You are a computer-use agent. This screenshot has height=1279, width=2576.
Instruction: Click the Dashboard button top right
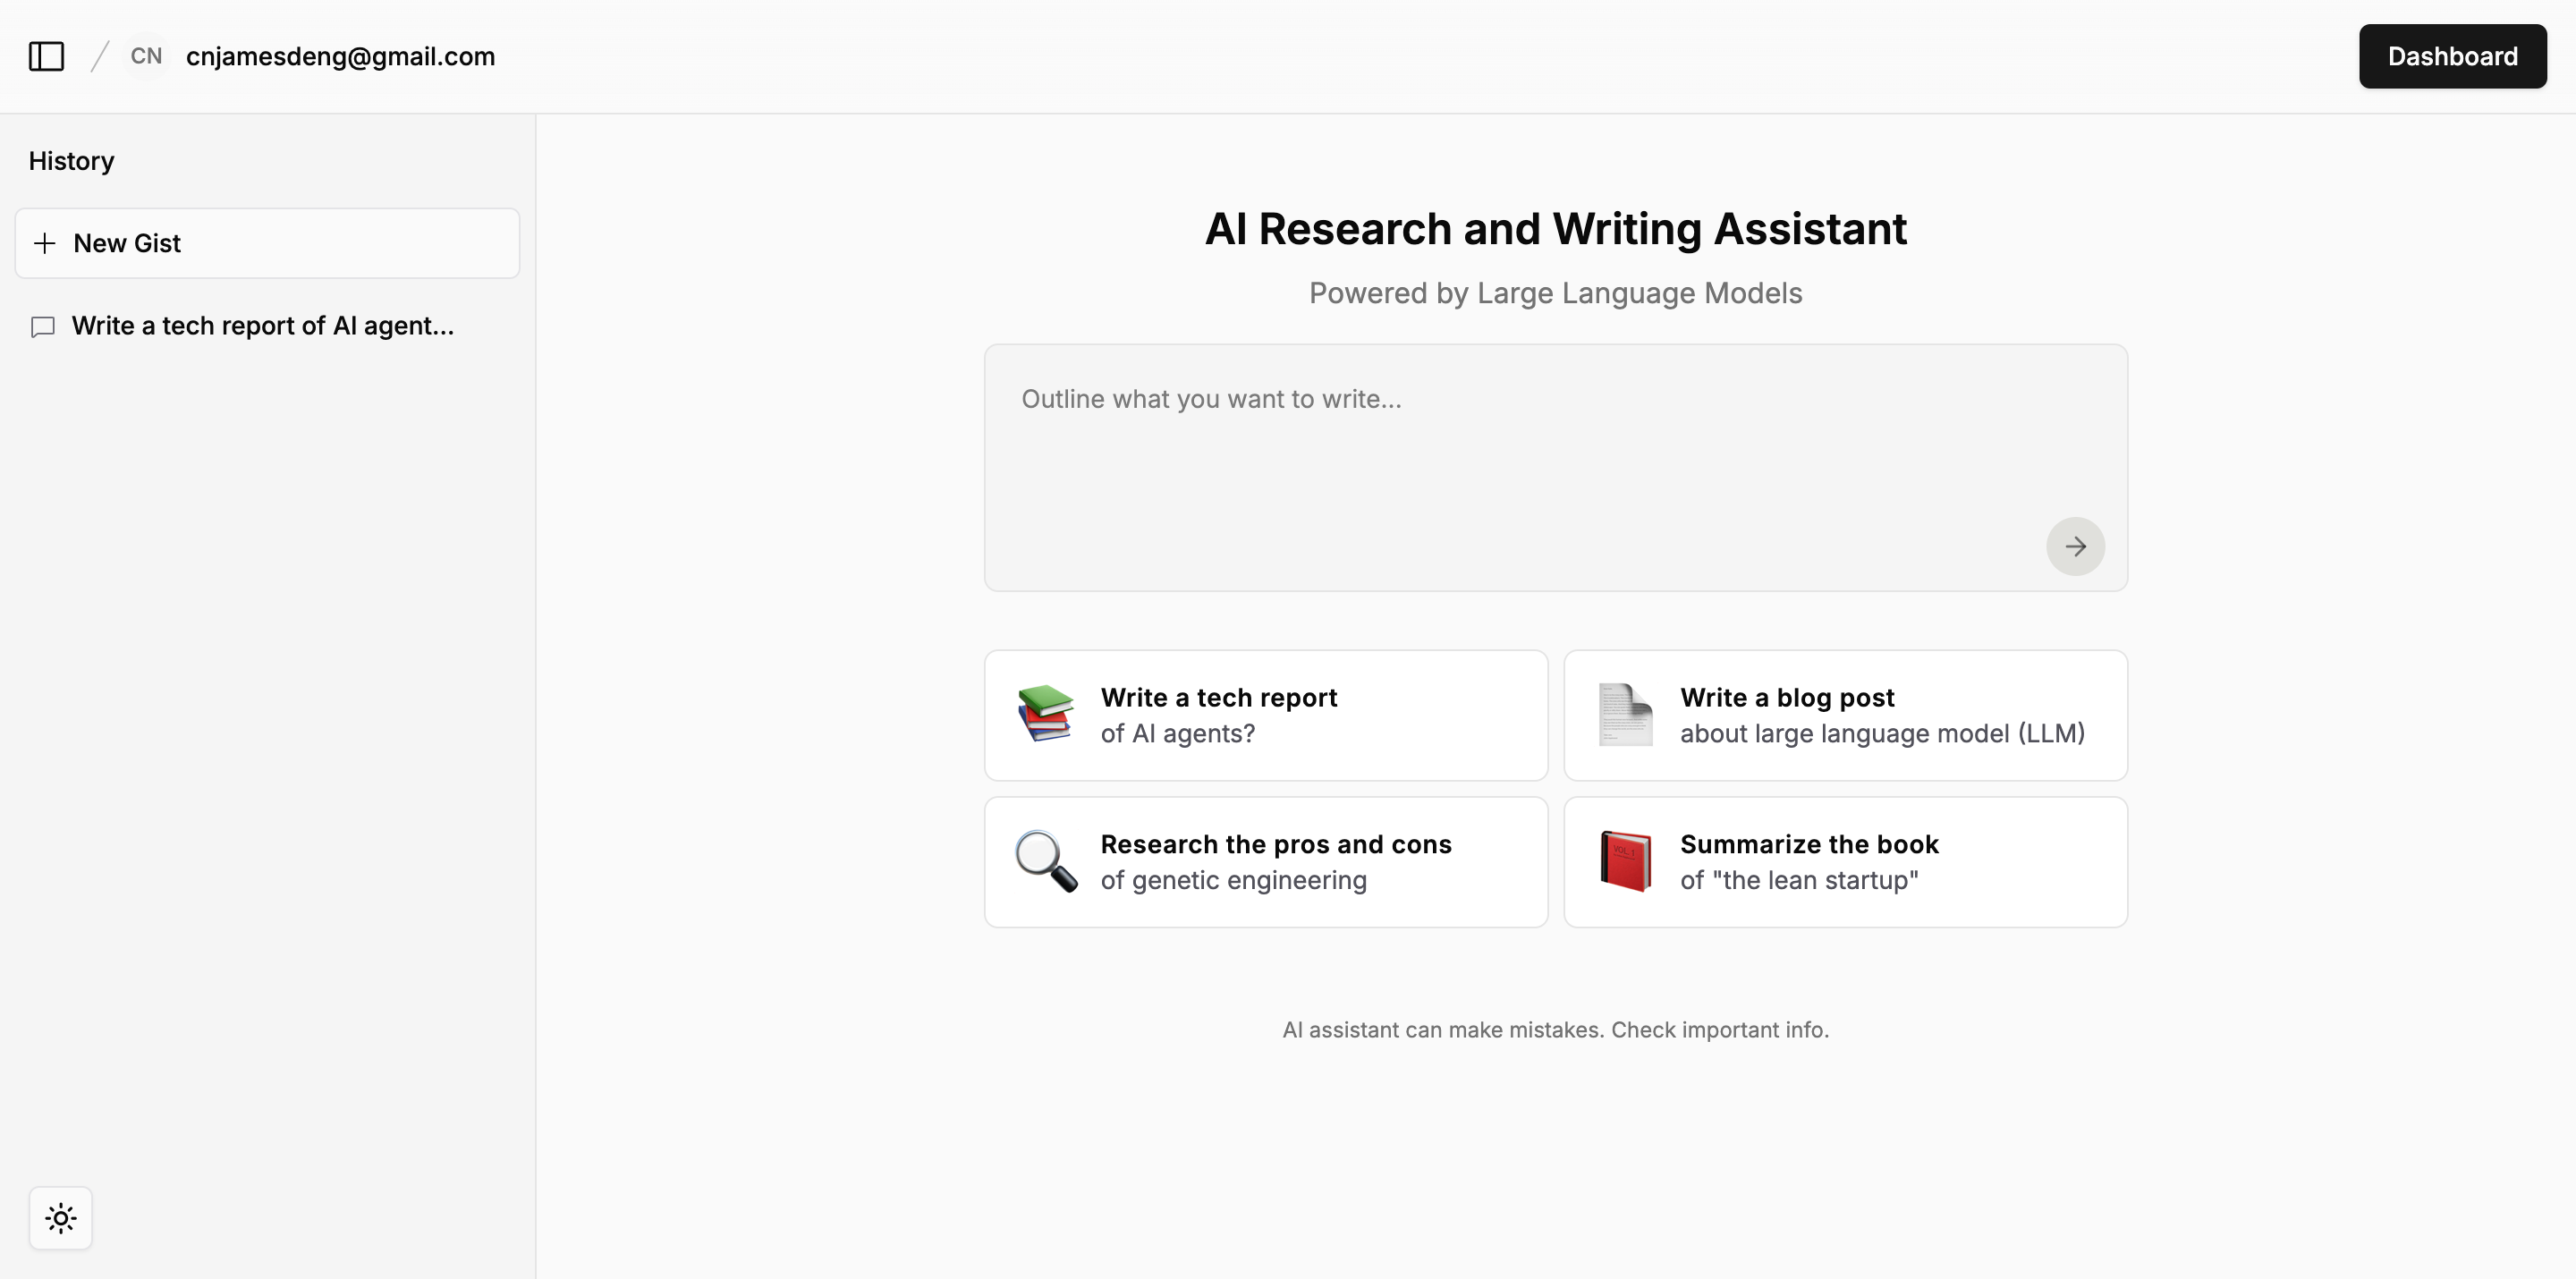point(2451,55)
